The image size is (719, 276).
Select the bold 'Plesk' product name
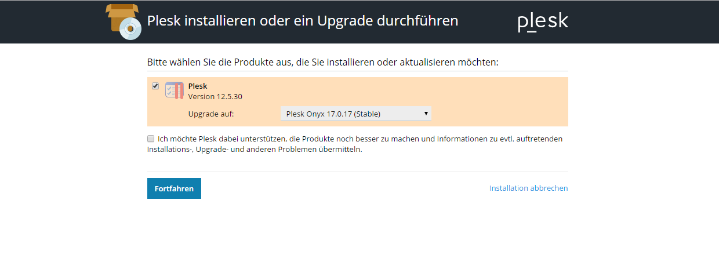pos(198,86)
